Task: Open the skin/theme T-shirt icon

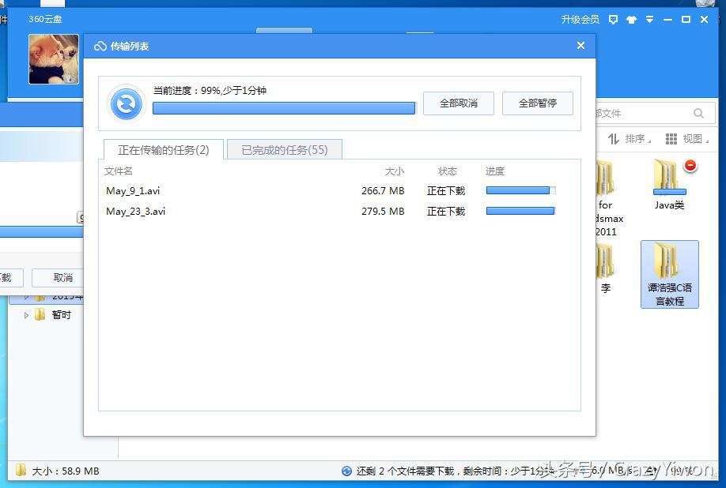Action: click(630, 19)
